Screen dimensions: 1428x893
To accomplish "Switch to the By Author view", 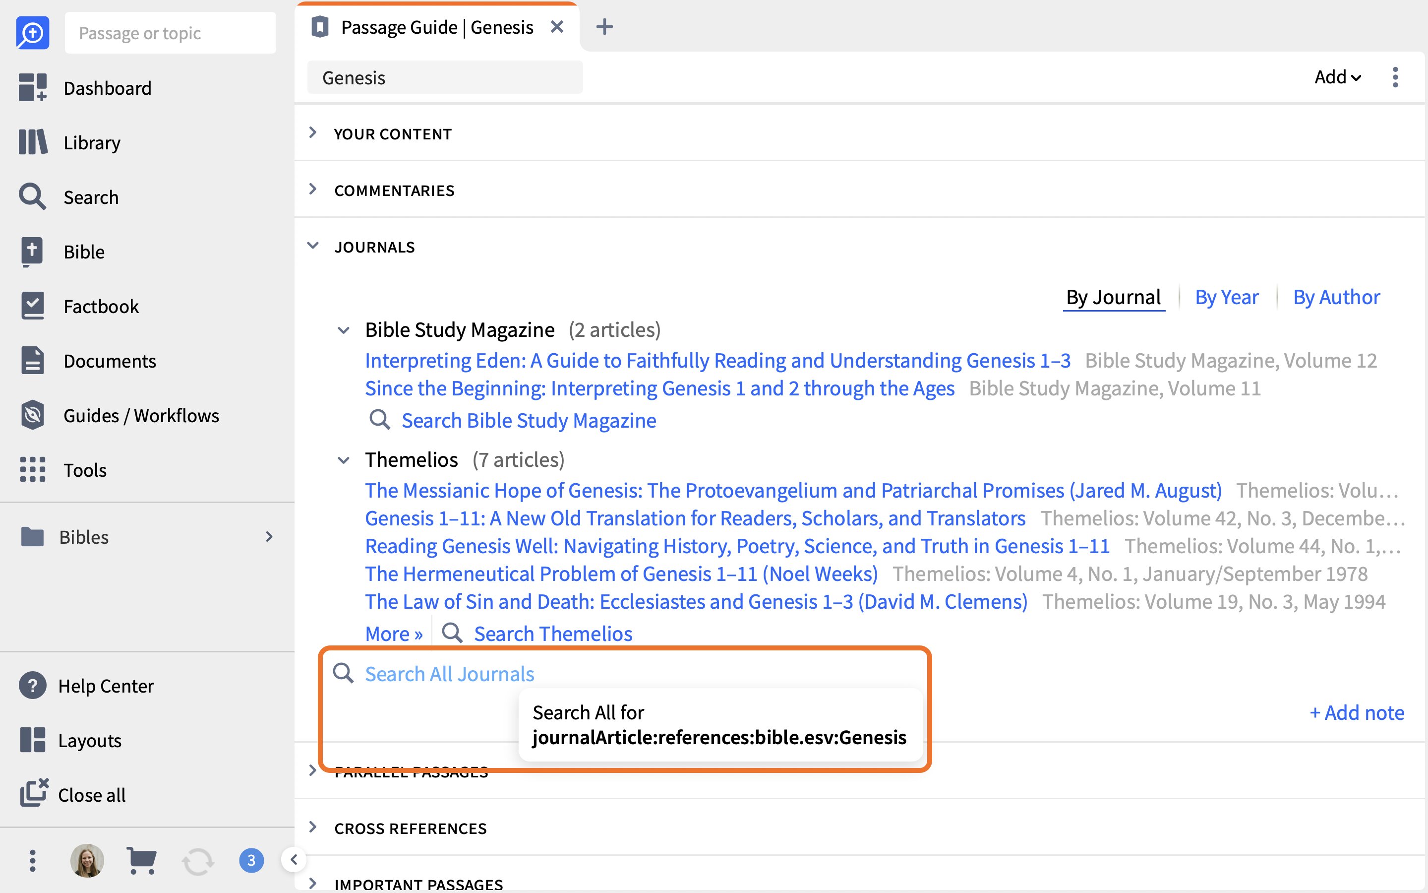I will click(x=1337, y=297).
